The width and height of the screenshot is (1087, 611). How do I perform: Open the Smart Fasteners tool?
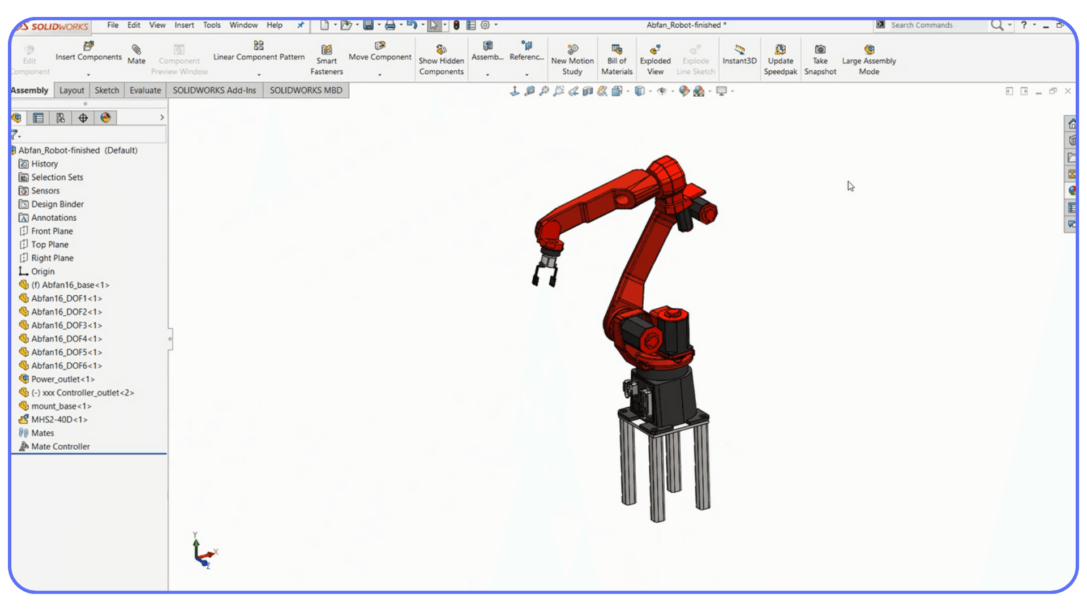tap(327, 58)
